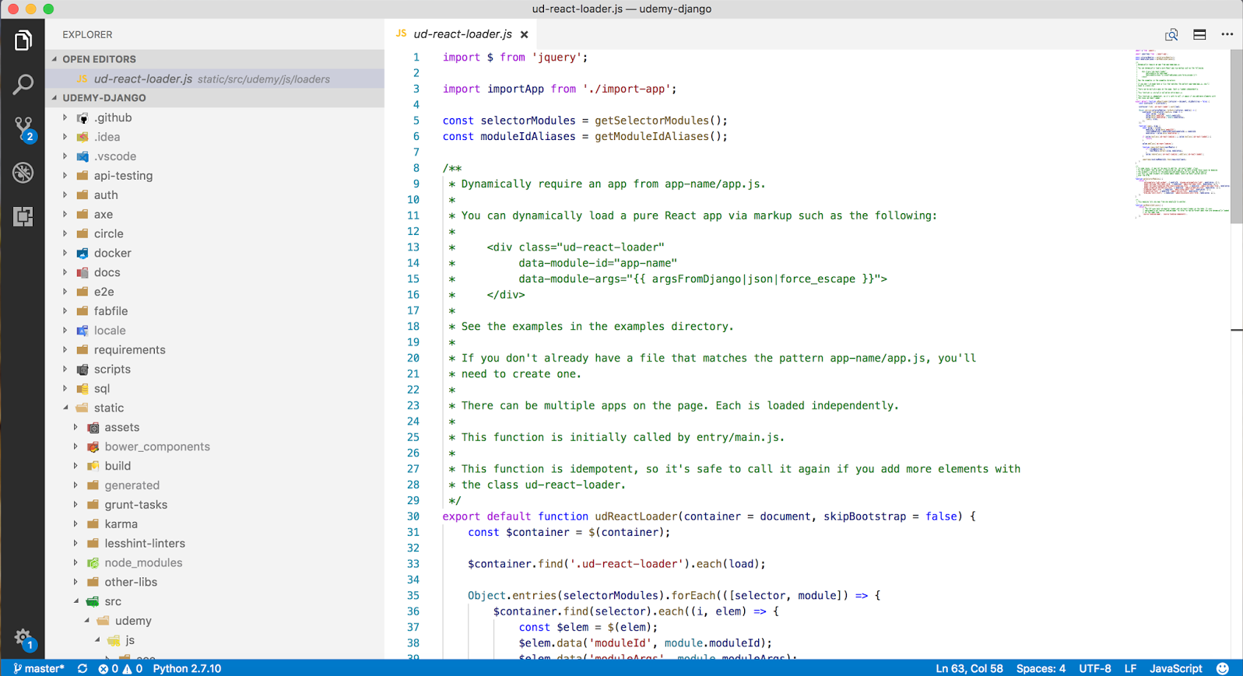Viewport: 1243px width, 676px height.
Task: Open the Extensions view icon
Action: 23,216
